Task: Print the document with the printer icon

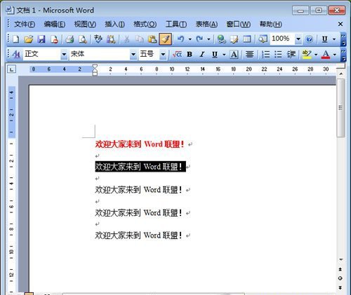Action: click(69, 39)
